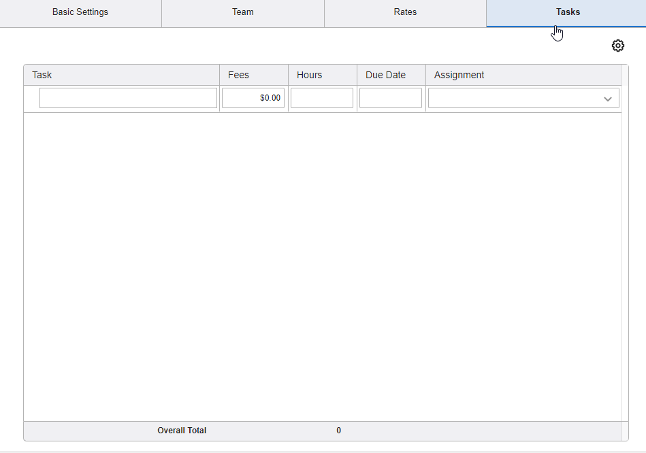Click the Assignment column header

[458, 75]
